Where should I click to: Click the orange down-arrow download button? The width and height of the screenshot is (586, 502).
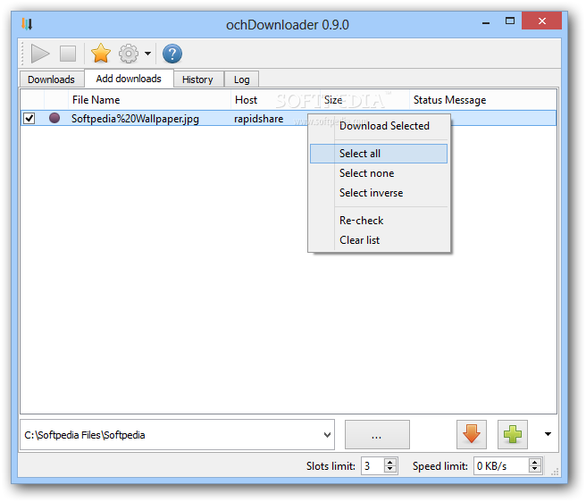pyautogui.click(x=472, y=434)
